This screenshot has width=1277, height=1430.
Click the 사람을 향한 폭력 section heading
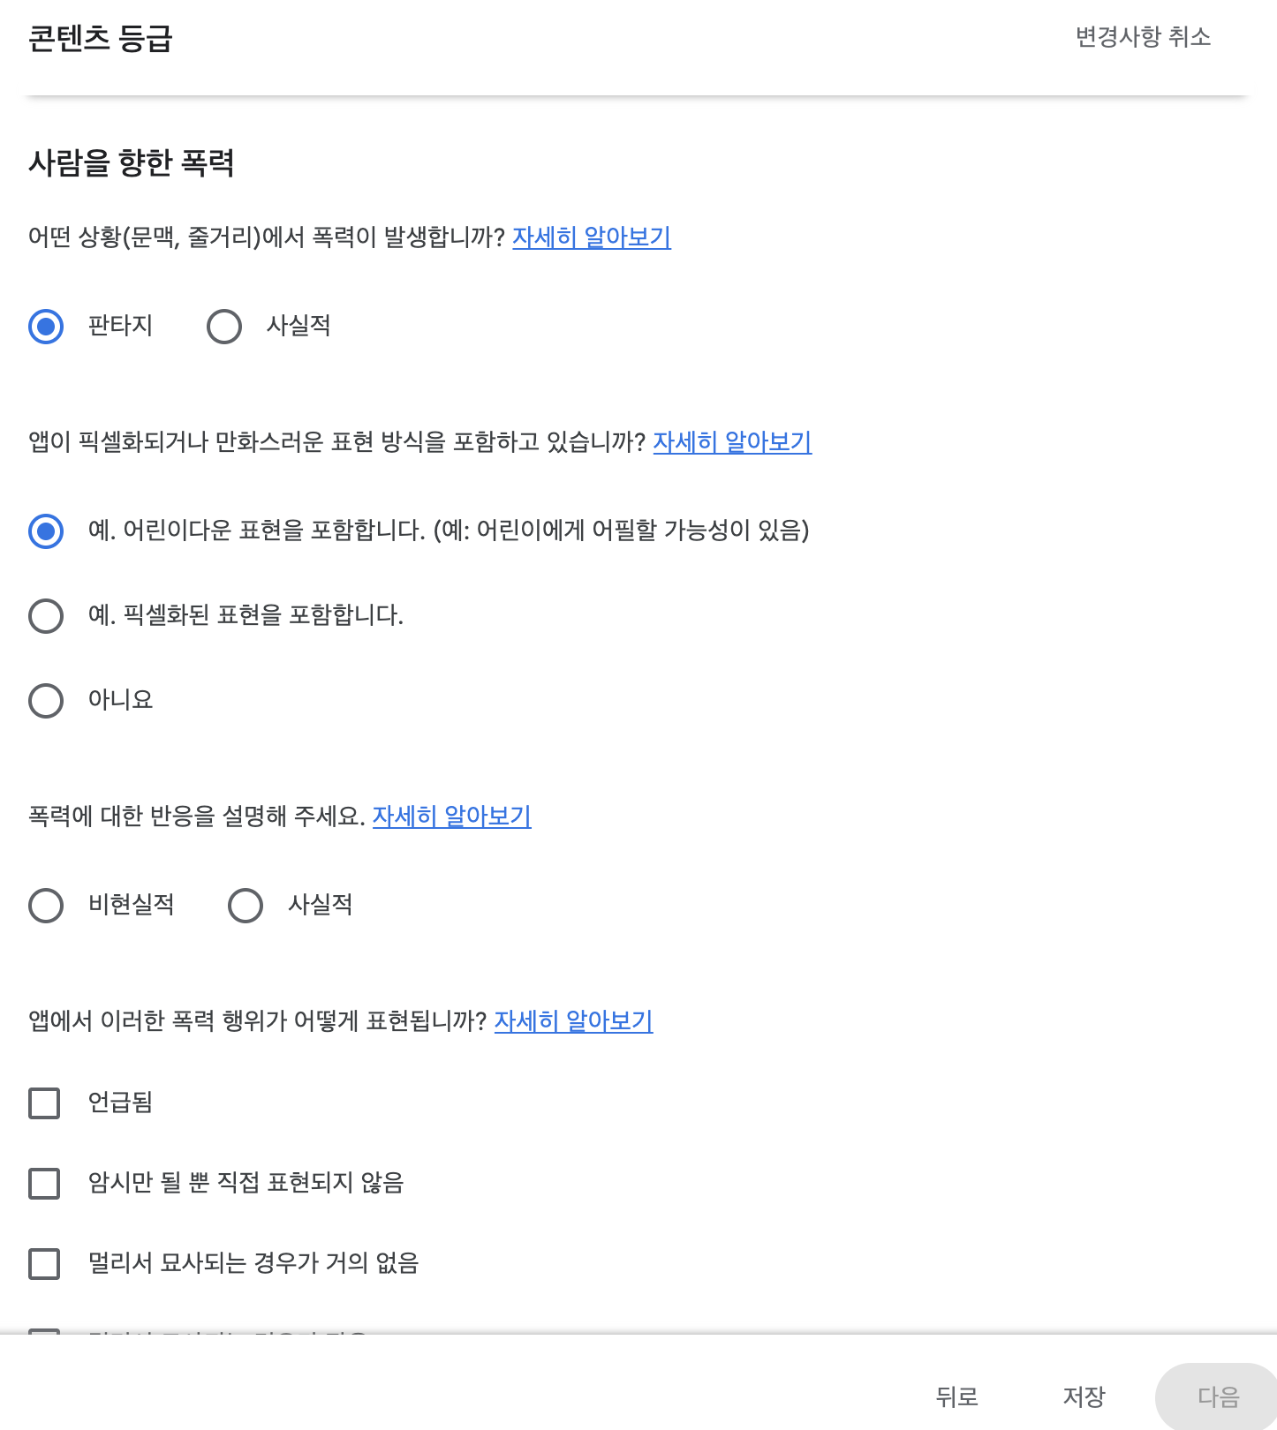(x=132, y=163)
